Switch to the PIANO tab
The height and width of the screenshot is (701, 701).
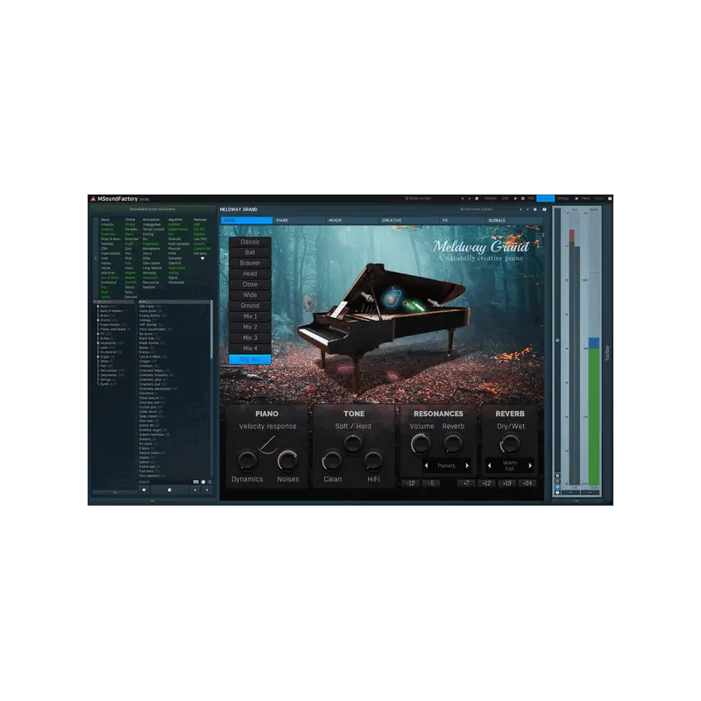[299, 221]
